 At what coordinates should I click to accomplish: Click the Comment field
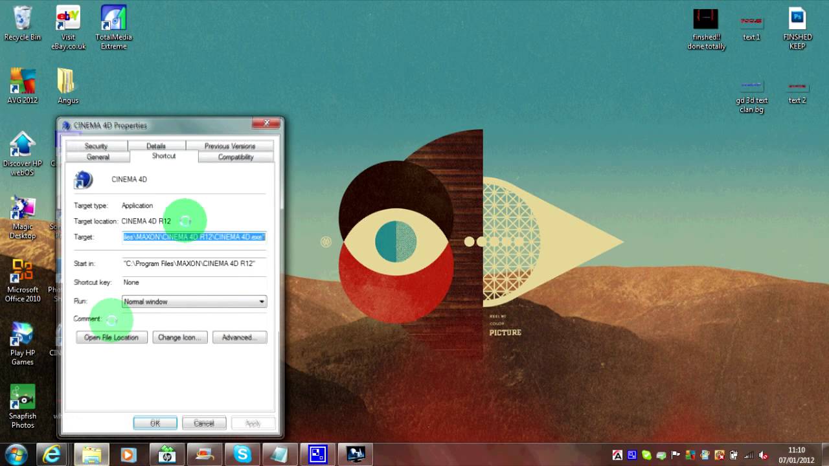tap(194, 318)
